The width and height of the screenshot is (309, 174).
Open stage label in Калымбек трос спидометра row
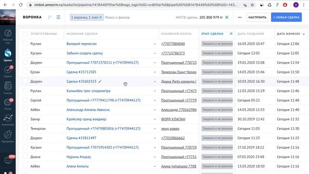click(217, 91)
